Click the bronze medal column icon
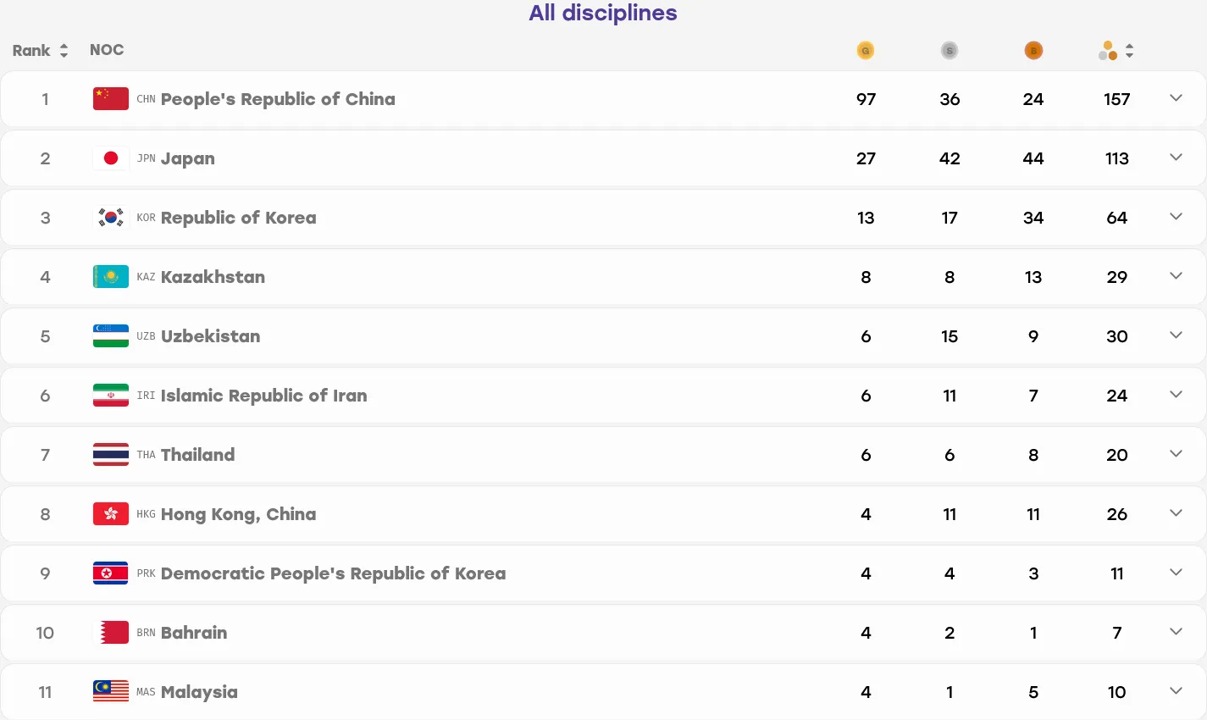 pyautogui.click(x=1033, y=51)
